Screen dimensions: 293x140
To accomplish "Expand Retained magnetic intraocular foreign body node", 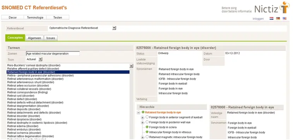I will click(x=142, y=137).
